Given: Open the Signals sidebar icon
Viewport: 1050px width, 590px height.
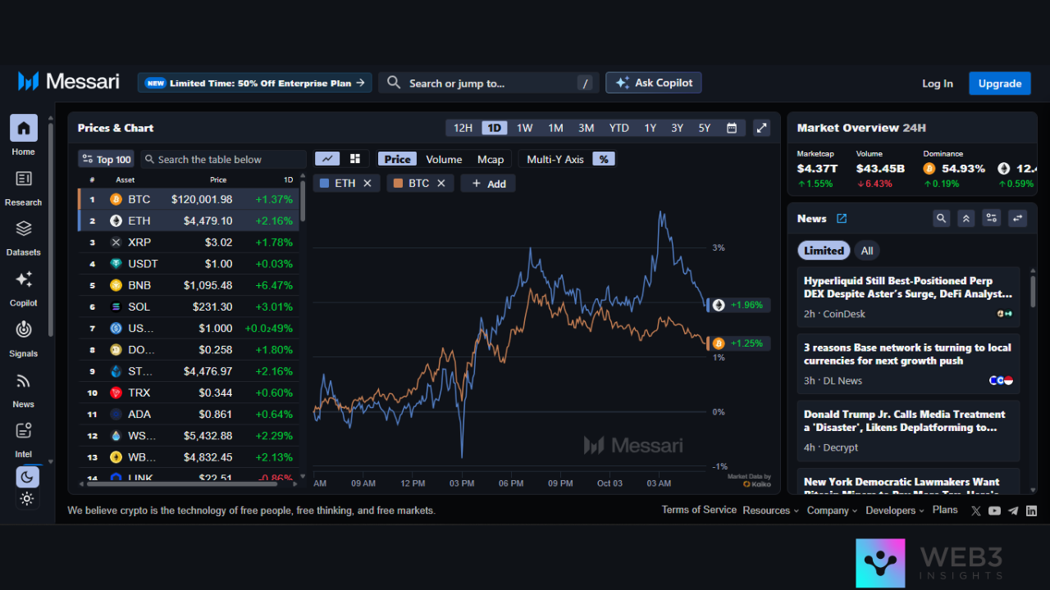Looking at the screenshot, I should coord(24,330).
